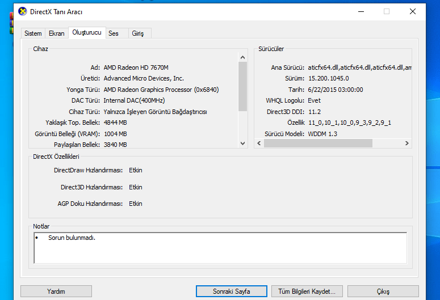Viewport: 440px width, 300px height.
Task: Open the Ekran tab
Action: pyautogui.click(x=56, y=33)
